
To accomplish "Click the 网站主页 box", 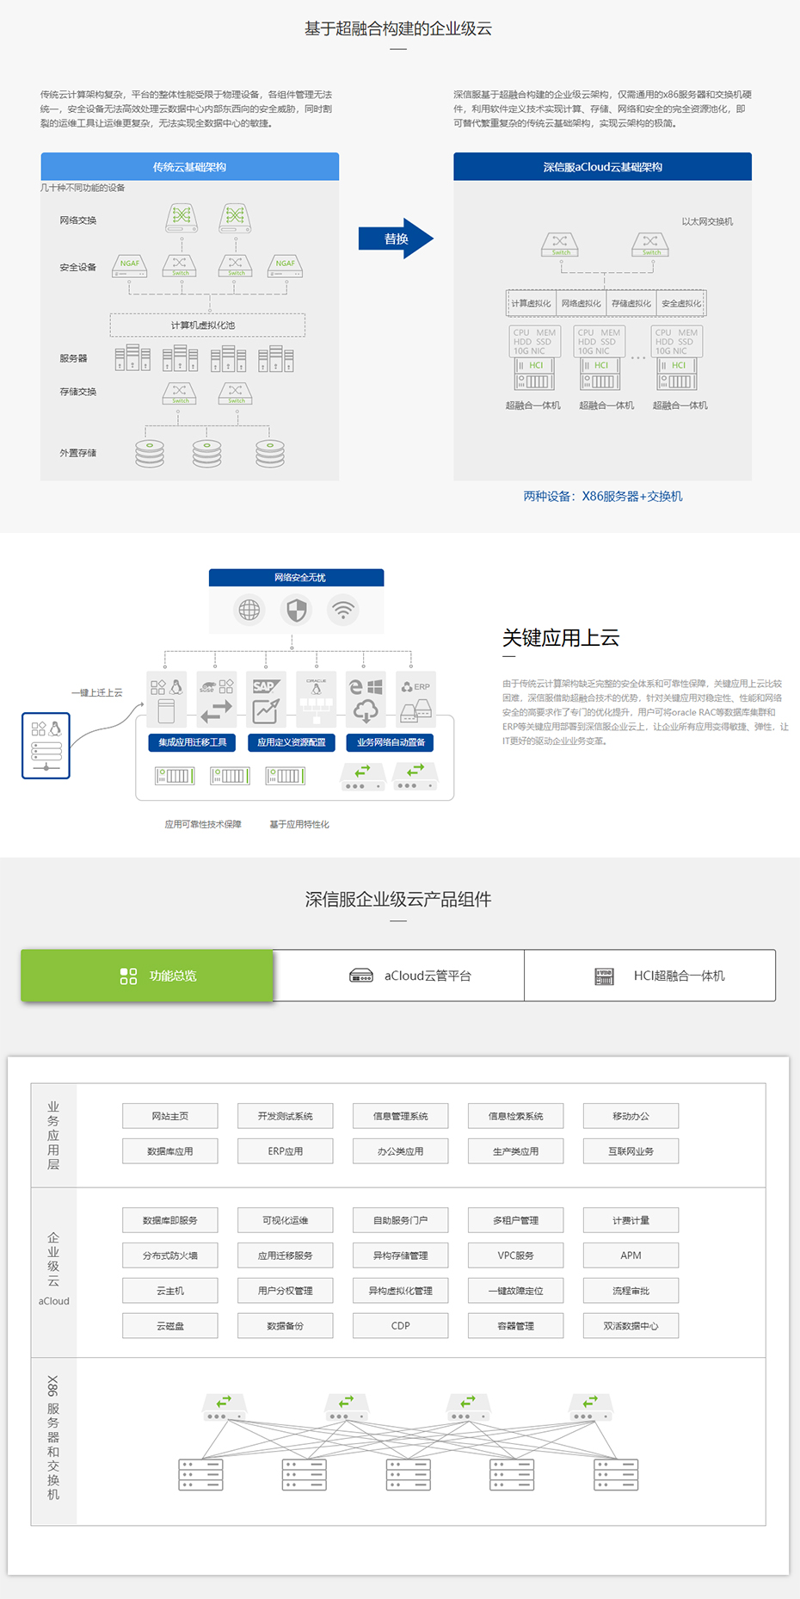I will 170,1116.
